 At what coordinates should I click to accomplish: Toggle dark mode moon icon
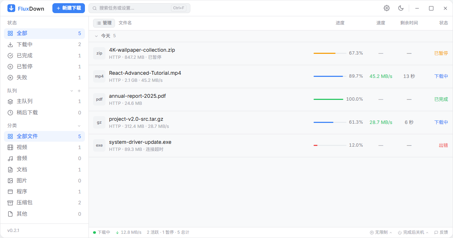click(401, 8)
